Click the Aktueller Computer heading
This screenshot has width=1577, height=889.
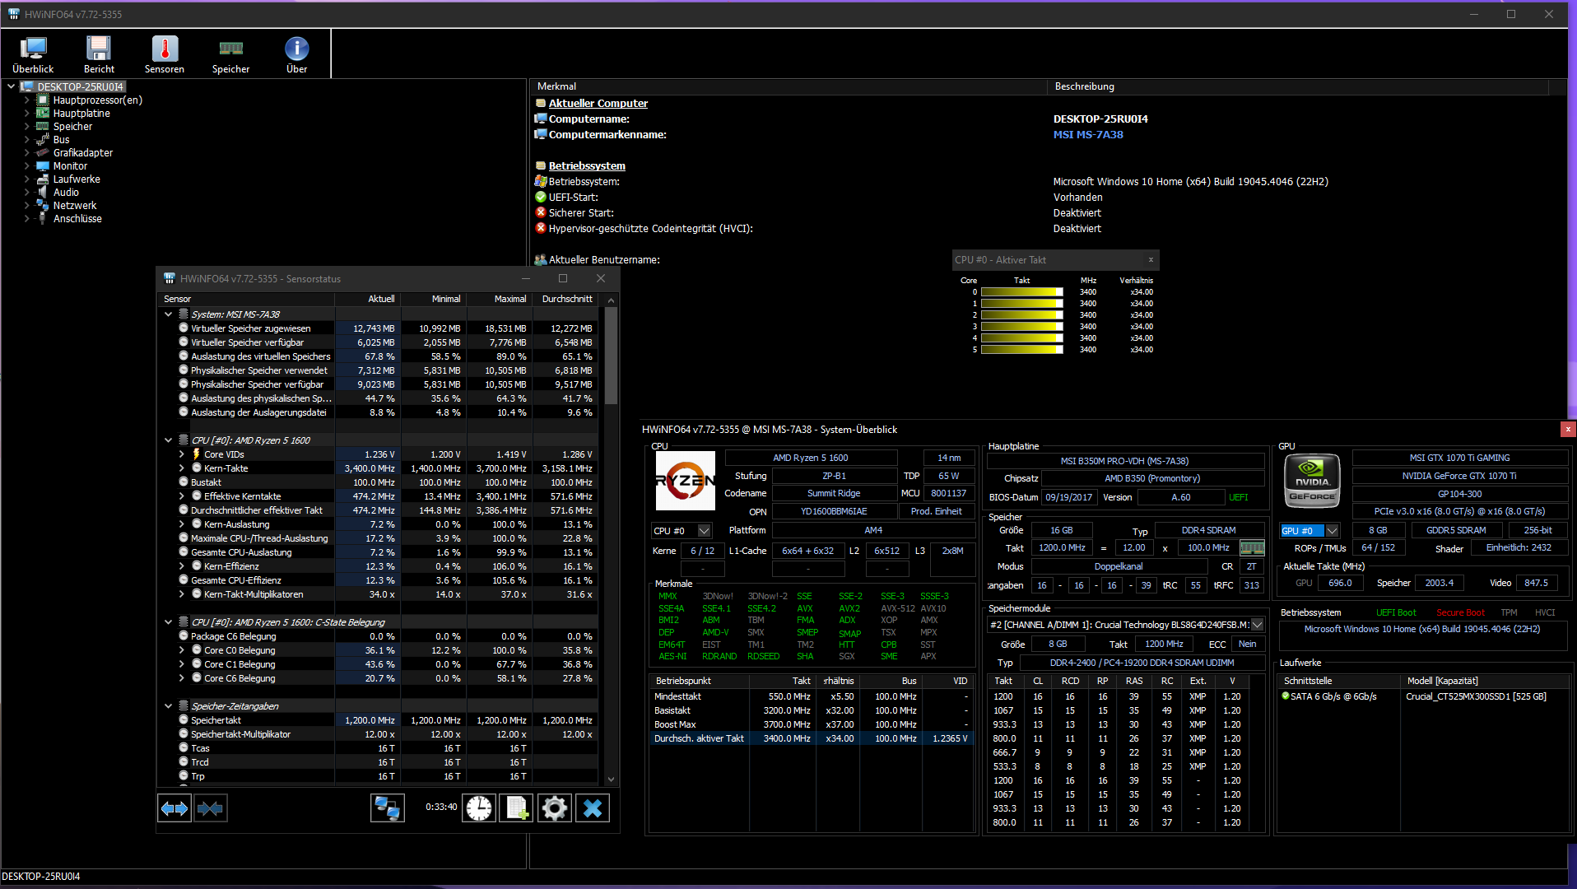pyautogui.click(x=598, y=103)
